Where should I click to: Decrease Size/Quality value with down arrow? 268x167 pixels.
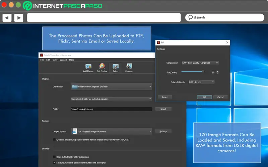[x=217, y=73]
